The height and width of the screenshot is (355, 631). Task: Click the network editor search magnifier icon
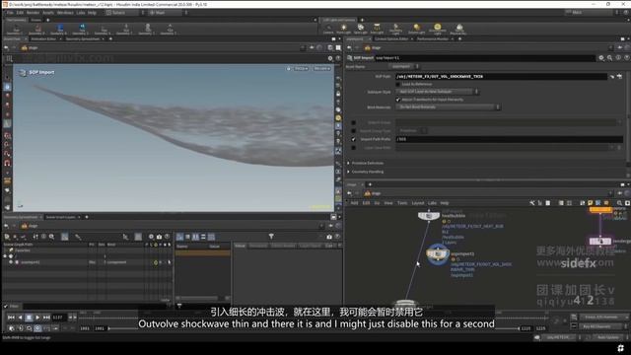click(x=619, y=203)
